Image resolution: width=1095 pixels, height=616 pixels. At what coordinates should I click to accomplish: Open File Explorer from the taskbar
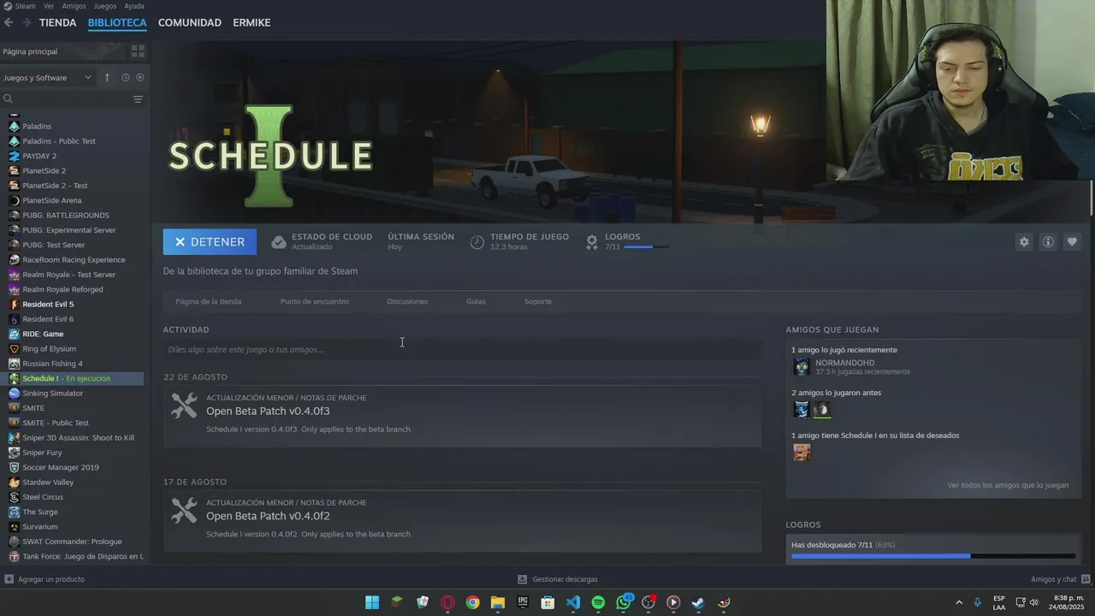point(498,602)
